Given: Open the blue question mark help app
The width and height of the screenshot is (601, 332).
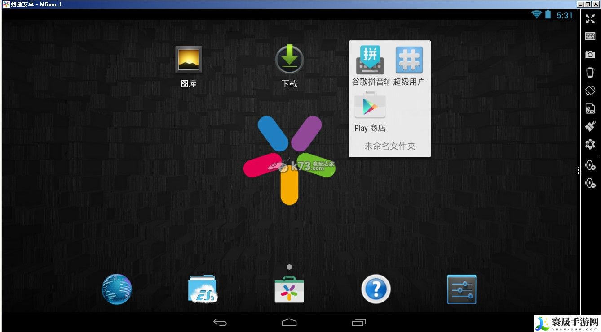Looking at the screenshot, I should 376,289.
